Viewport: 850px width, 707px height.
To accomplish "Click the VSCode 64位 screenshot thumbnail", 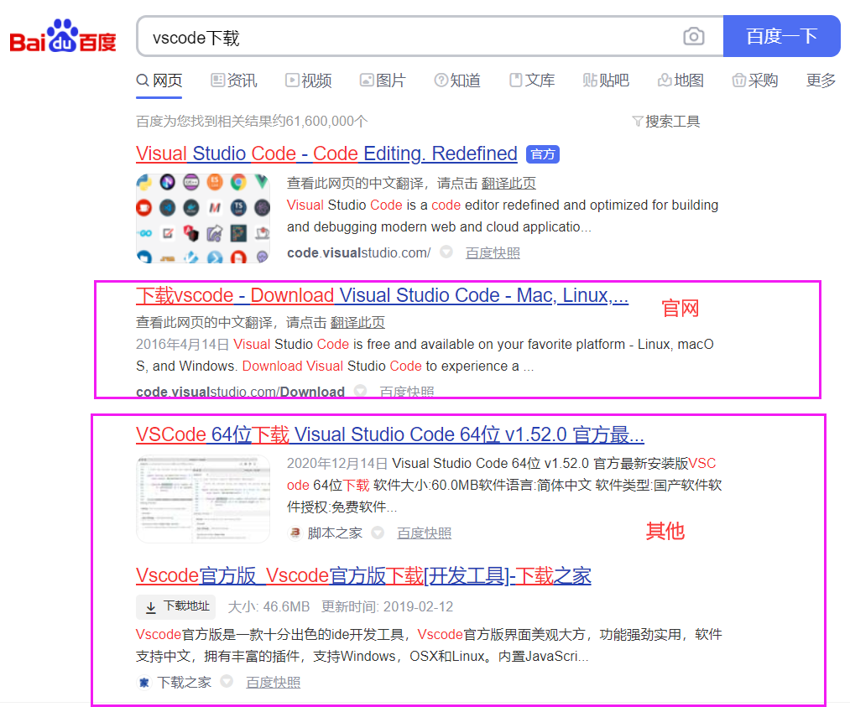I will [203, 499].
